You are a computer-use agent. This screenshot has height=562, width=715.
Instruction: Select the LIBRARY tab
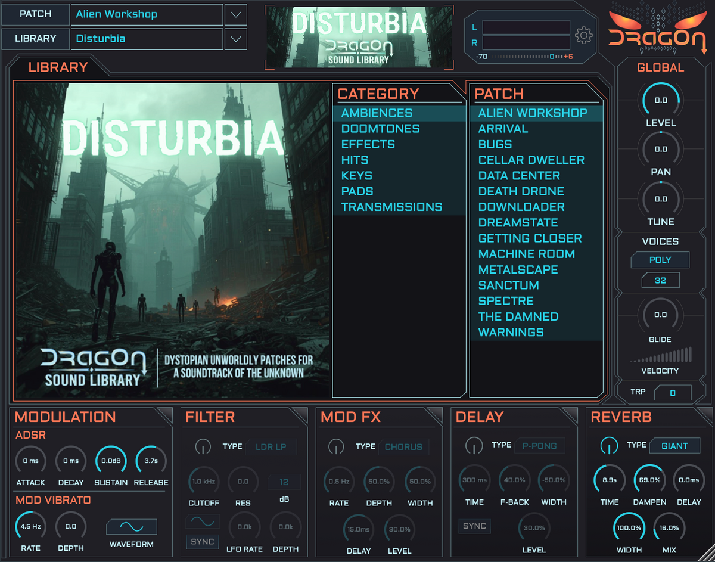tap(58, 67)
